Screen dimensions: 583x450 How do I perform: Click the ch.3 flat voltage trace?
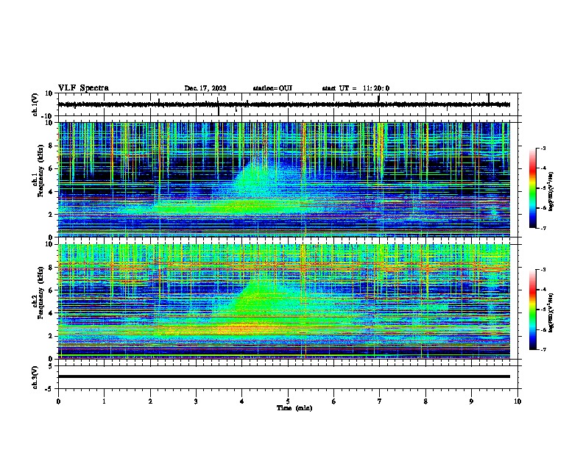(284, 376)
